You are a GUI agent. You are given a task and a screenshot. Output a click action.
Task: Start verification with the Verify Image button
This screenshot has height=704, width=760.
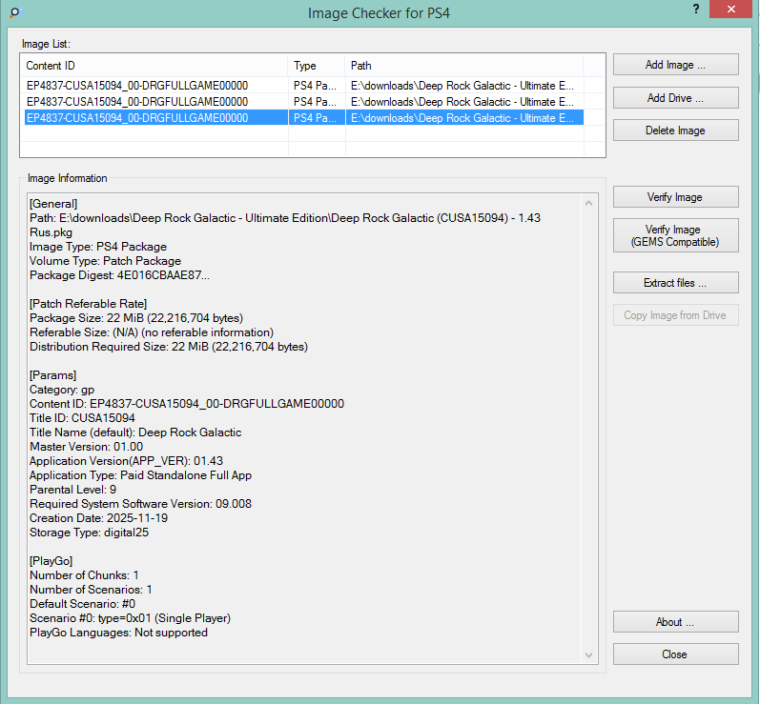point(675,197)
